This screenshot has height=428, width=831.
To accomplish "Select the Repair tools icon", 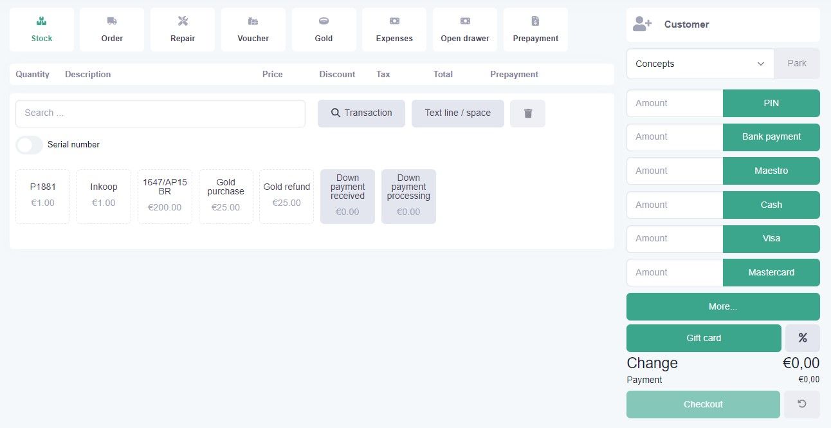I will (183, 22).
